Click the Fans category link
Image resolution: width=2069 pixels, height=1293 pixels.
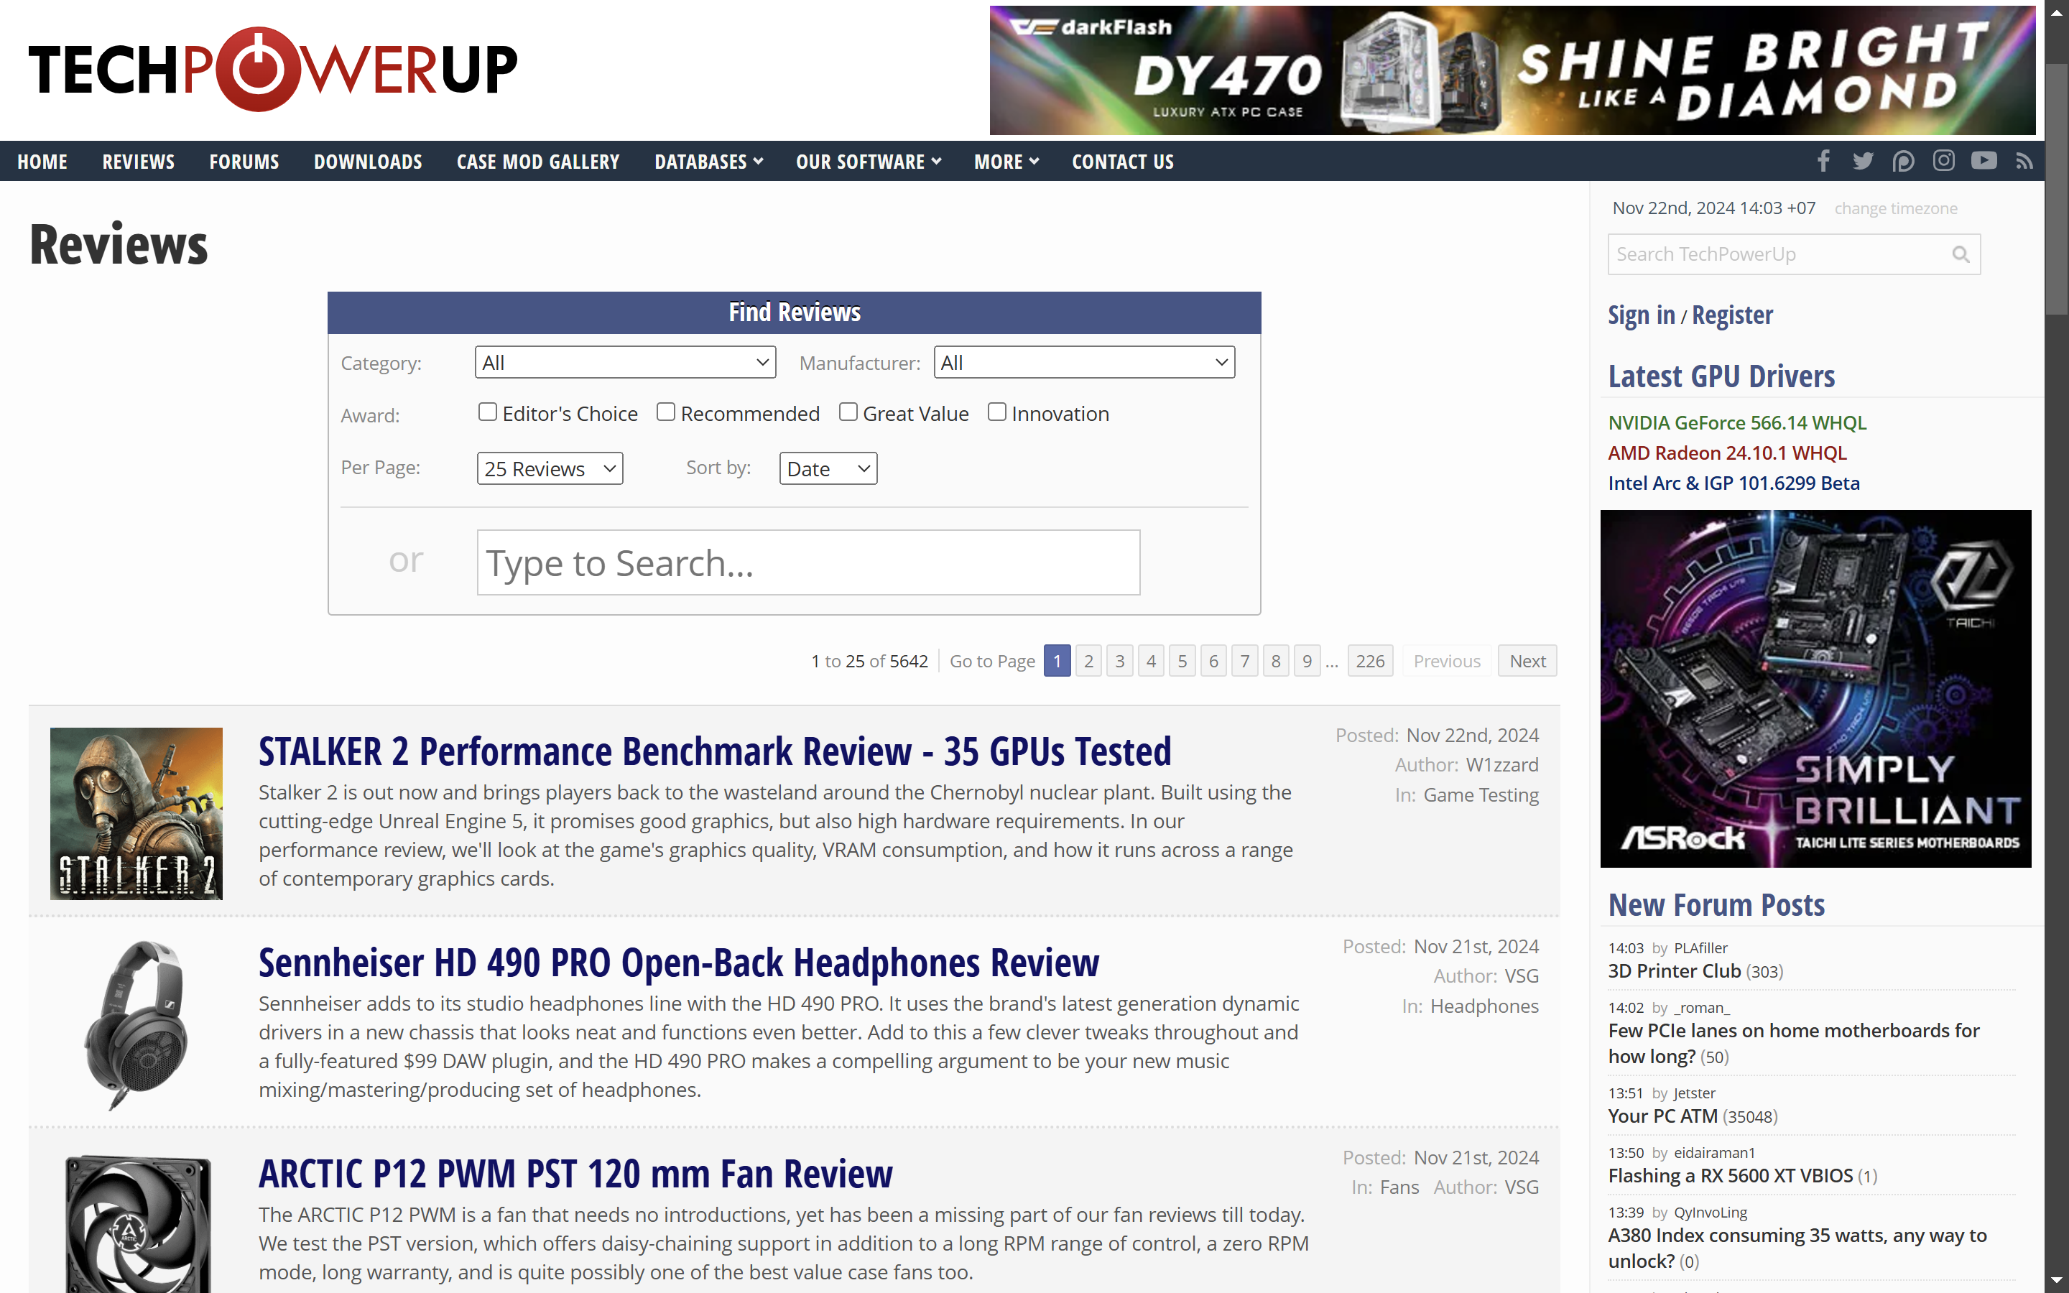point(1399,1187)
